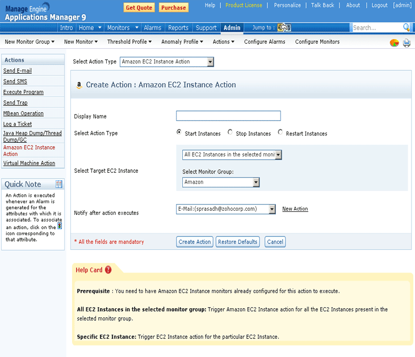The image size is (415, 357).
Task: Open the Home tab dropdown arrow
Action: click(99, 27)
